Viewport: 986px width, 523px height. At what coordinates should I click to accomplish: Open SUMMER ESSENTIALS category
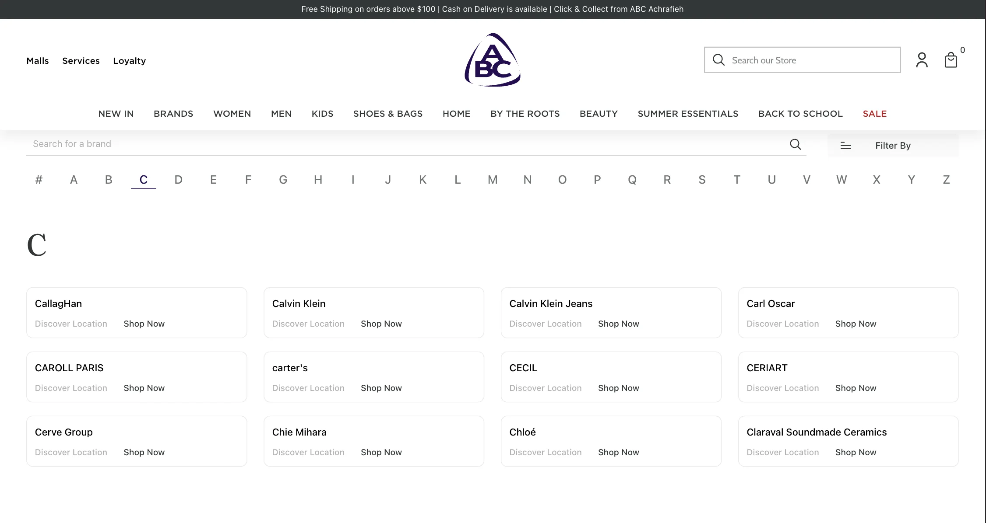tap(688, 114)
